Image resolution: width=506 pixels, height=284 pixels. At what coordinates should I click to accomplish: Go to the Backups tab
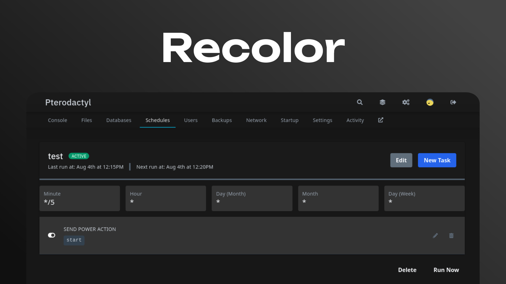click(222, 120)
